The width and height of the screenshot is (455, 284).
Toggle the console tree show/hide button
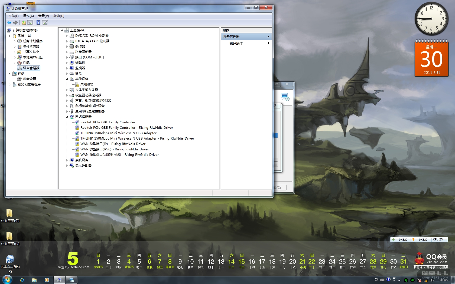(x=30, y=23)
